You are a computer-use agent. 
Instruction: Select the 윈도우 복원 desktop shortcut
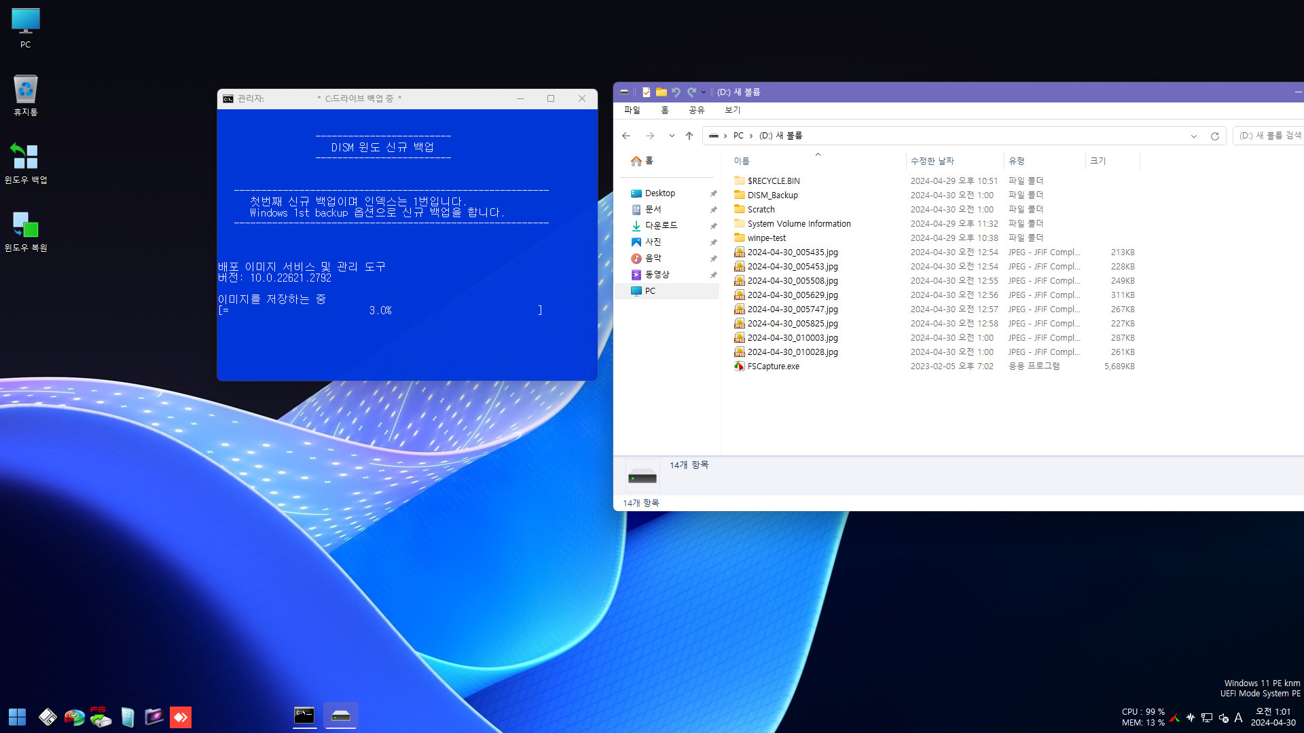tap(25, 231)
